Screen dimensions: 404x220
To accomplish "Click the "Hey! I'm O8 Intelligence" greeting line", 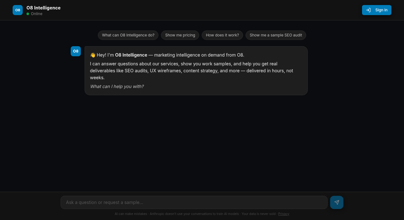I will pos(167,55).
